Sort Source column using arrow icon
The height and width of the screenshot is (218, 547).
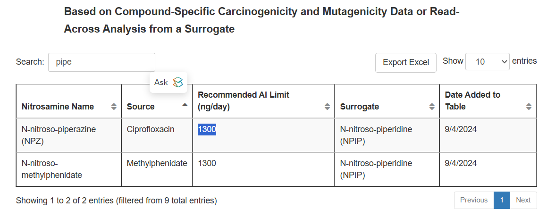coord(185,105)
